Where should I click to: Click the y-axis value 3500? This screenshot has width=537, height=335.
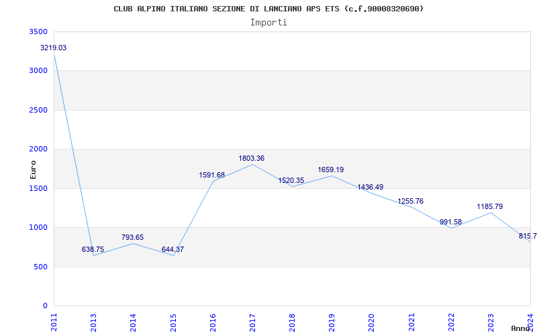tap(39, 31)
